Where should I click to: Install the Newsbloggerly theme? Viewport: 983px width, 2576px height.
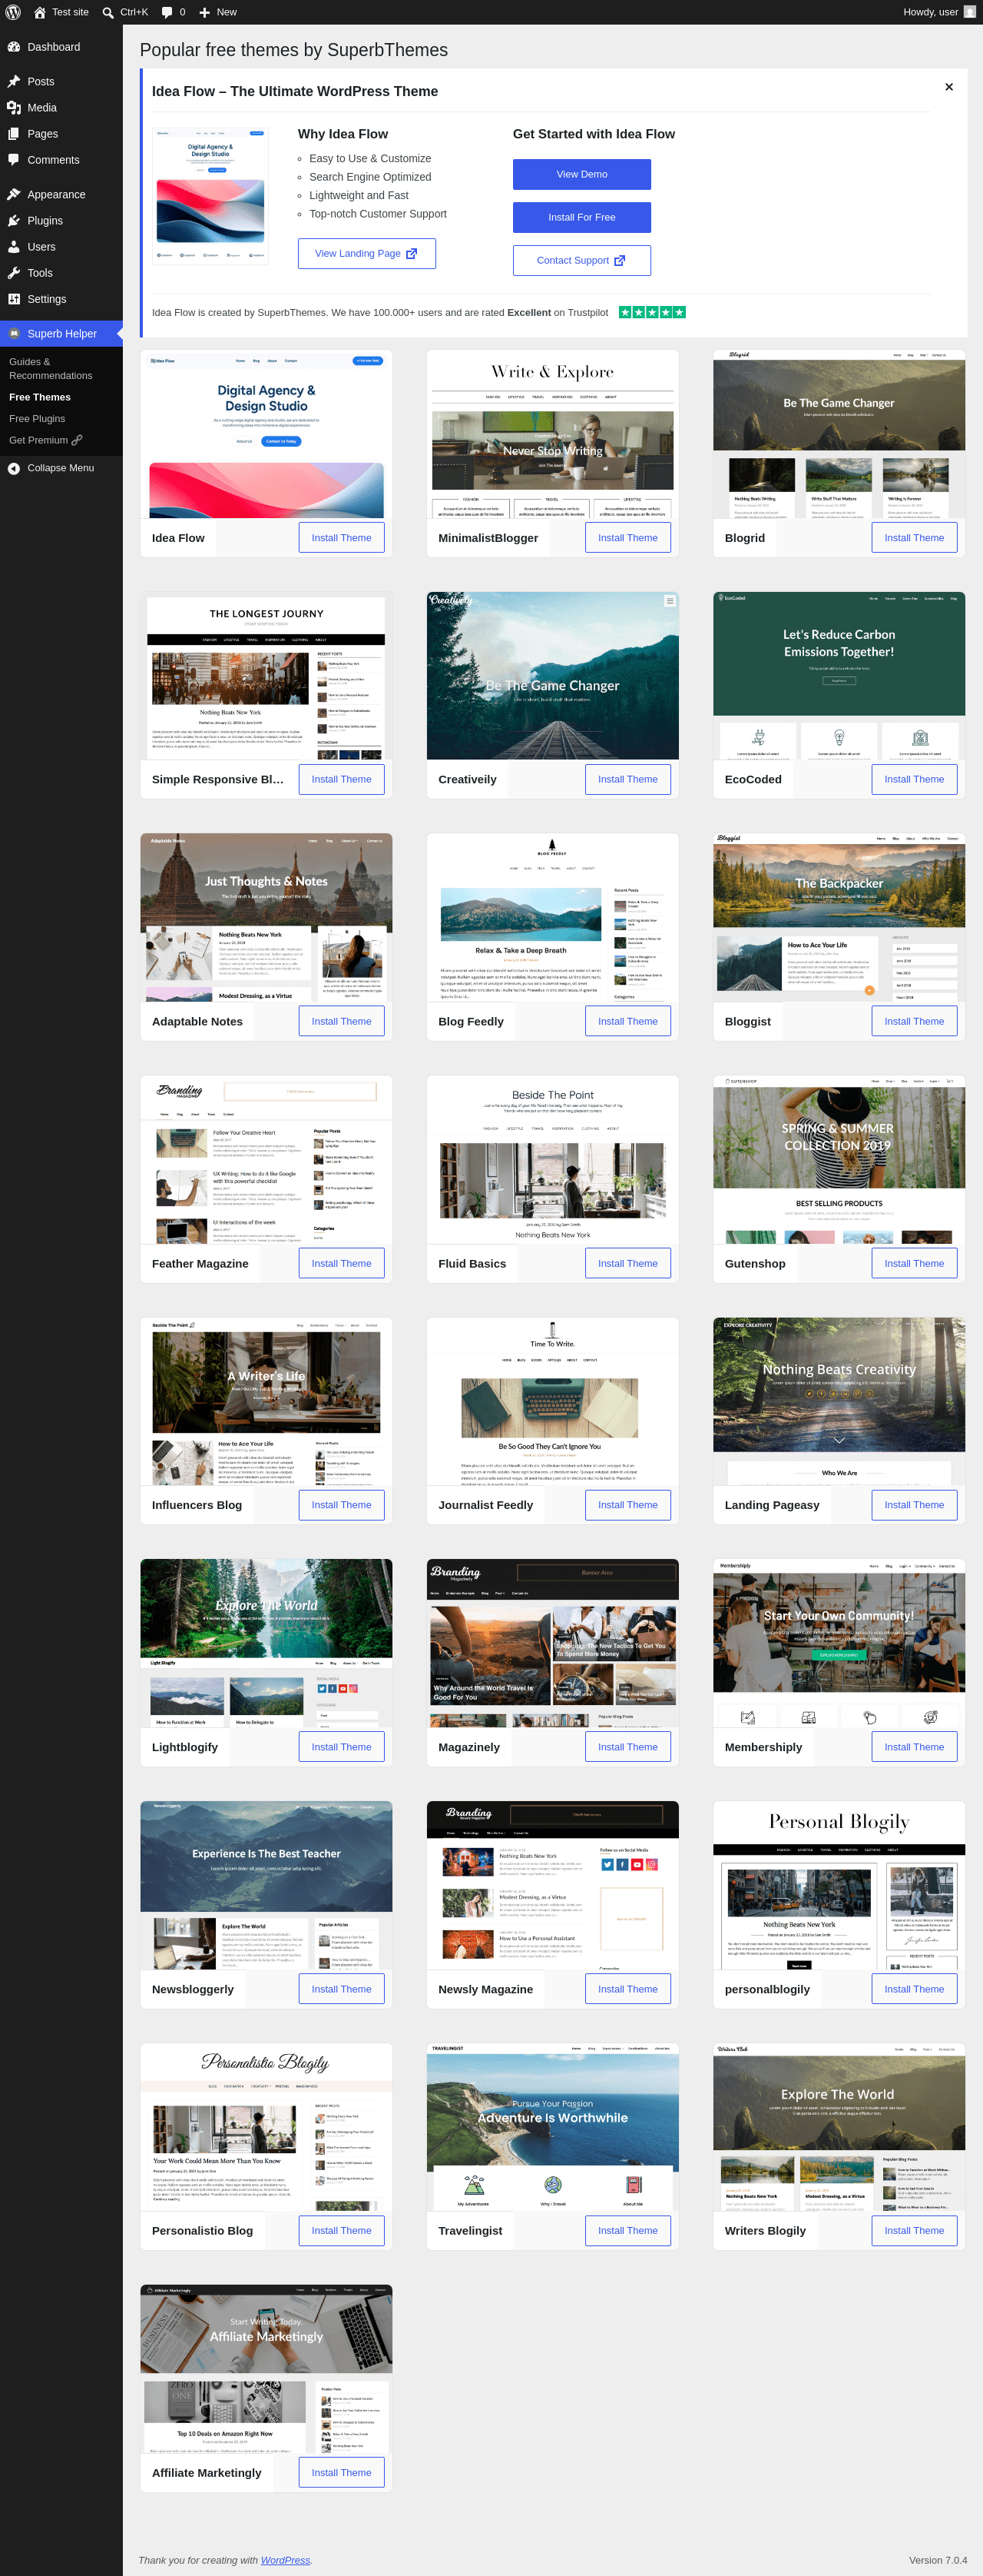[x=342, y=1989]
